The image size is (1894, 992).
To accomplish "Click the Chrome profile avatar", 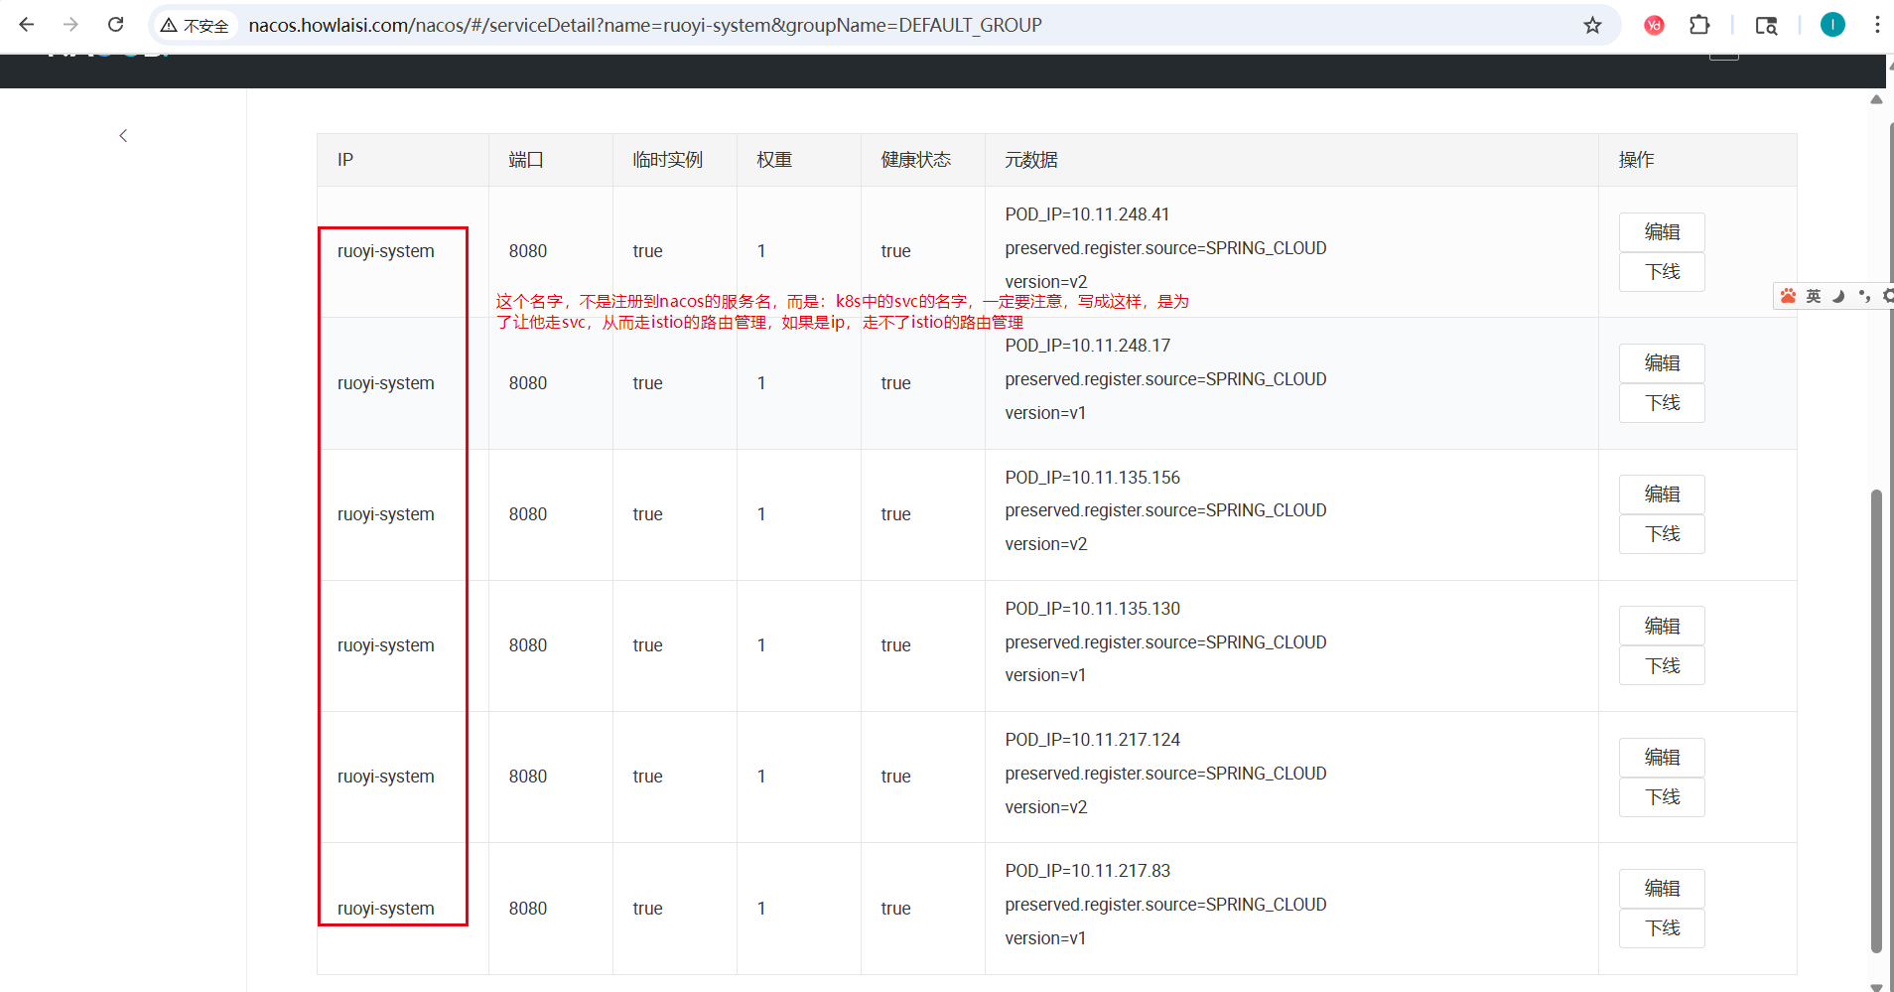I will (x=1832, y=25).
